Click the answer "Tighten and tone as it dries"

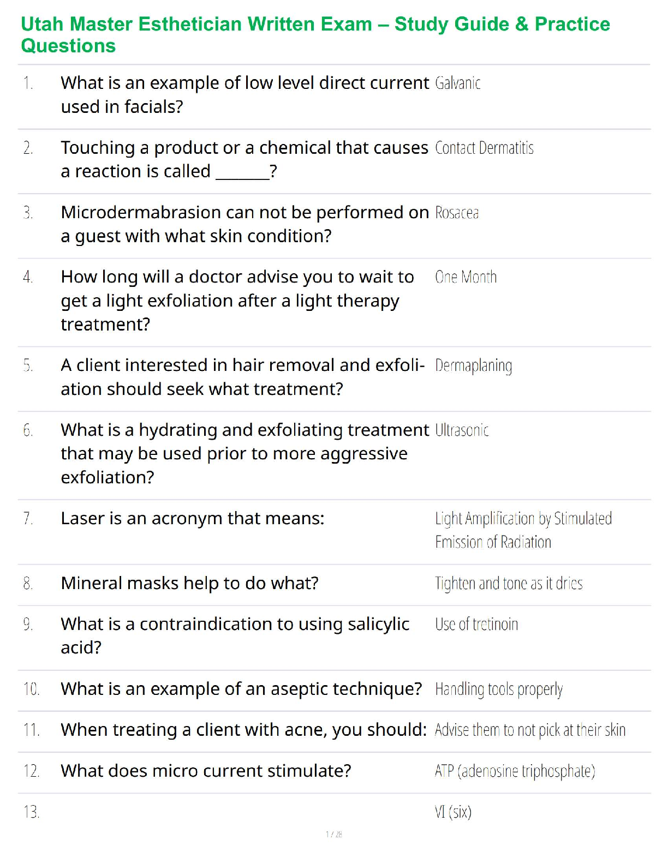click(509, 584)
